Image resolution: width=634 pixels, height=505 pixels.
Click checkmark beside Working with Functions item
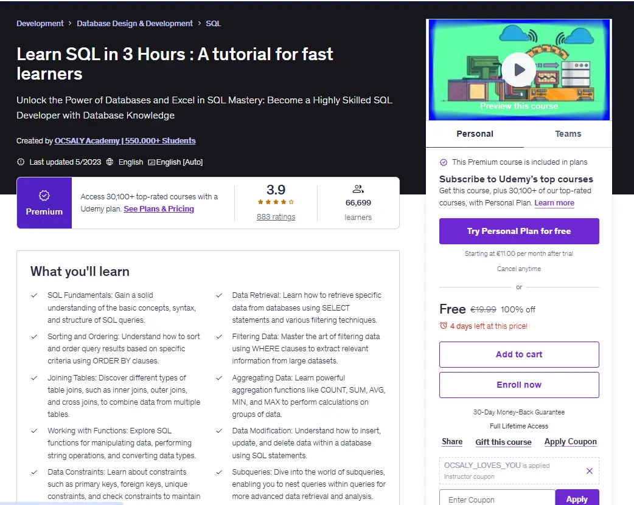pyautogui.click(x=34, y=431)
